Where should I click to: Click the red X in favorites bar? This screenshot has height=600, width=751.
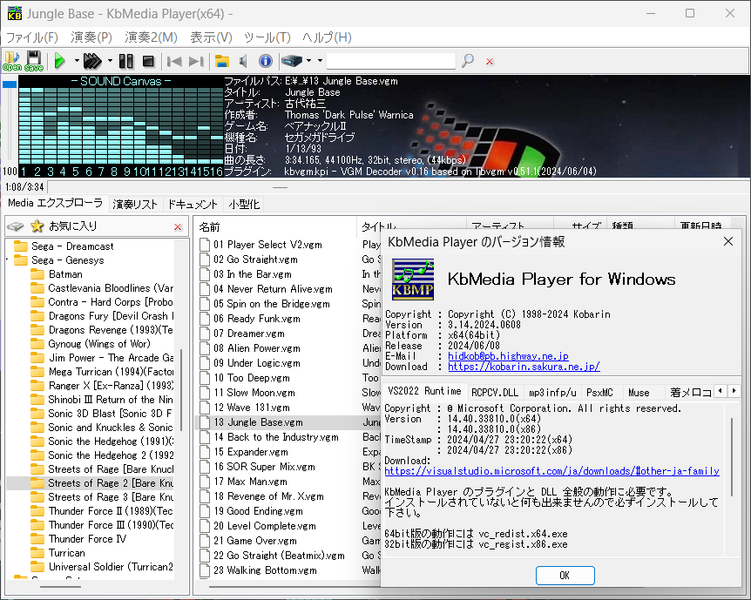[x=179, y=227]
